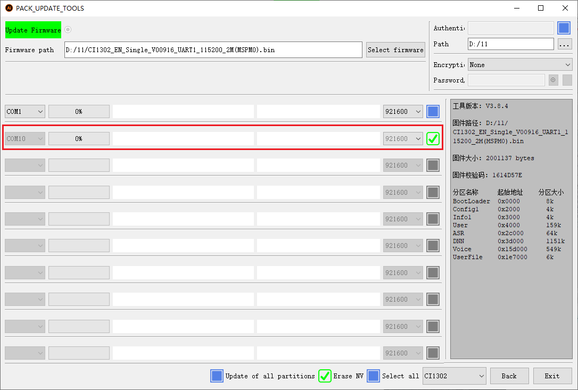Open the COM10 row baud rate dropdown
This screenshot has height=390, width=578.
(402, 138)
